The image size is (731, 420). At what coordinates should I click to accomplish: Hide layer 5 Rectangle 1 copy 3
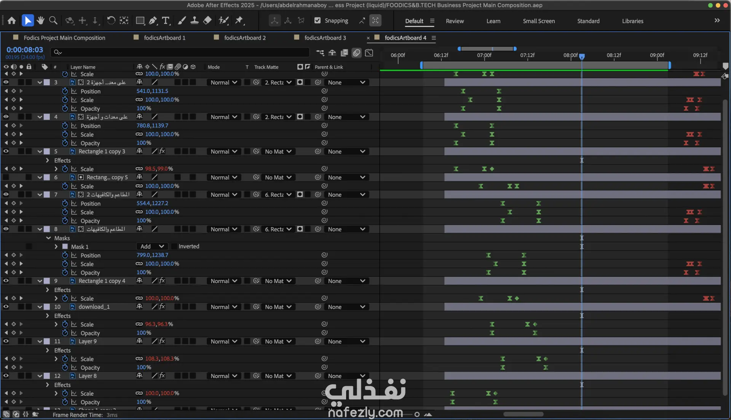click(x=6, y=152)
